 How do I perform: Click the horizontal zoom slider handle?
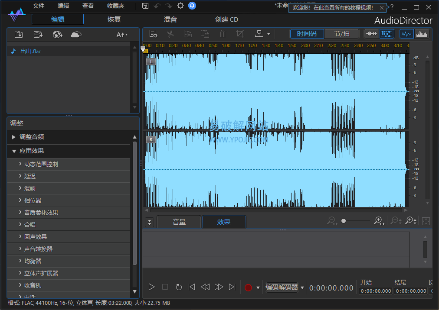pos(344,221)
